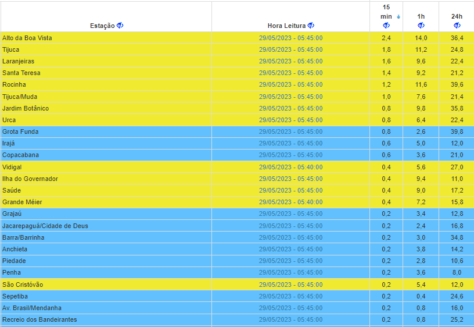Click the Tijuca/Muda station name
The image size is (474, 327).
20,97
